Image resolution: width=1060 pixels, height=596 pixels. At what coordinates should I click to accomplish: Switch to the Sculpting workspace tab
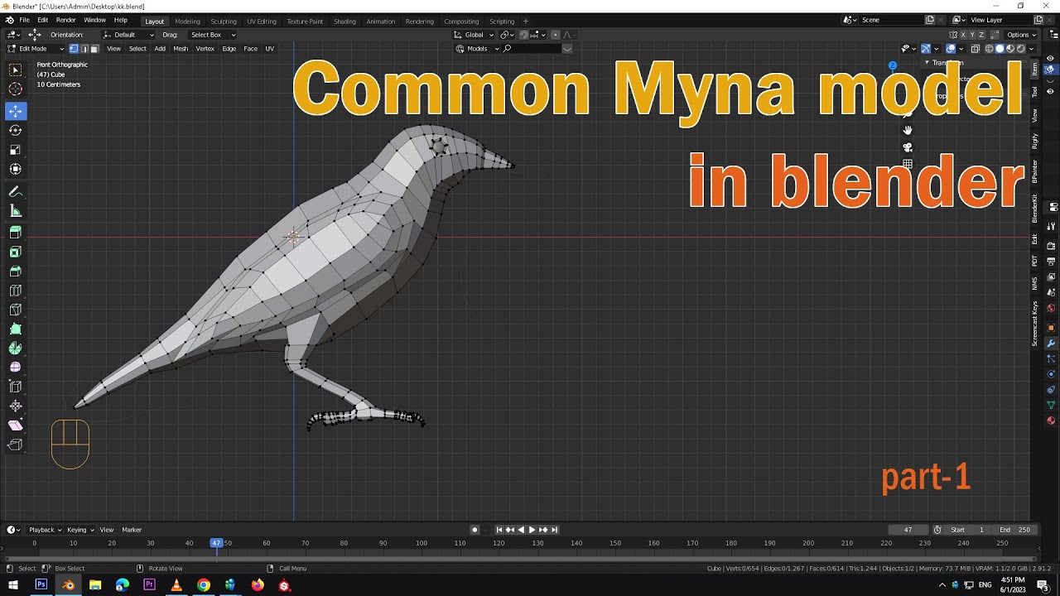(x=224, y=21)
